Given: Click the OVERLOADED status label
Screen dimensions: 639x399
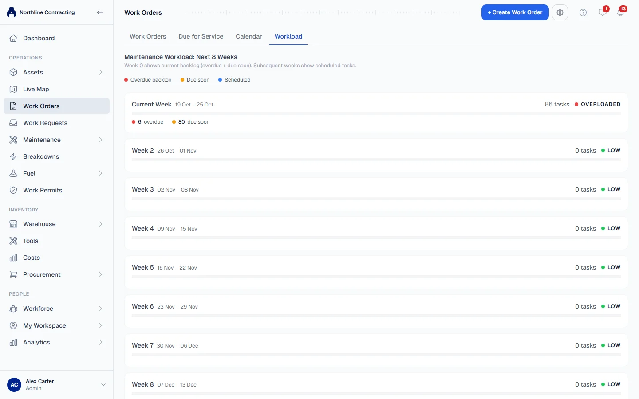Looking at the screenshot, I should tap(601, 104).
